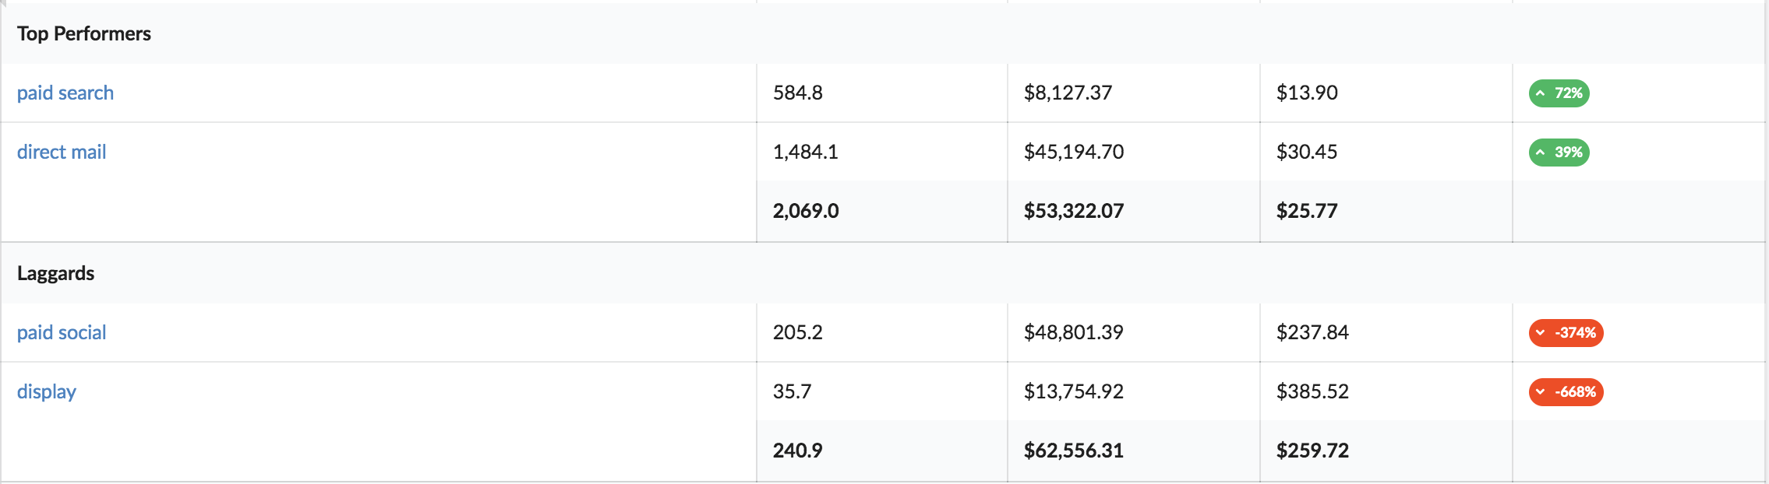This screenshot has width=1769, height=484.
Task: Click the red -374% down-arrow badge
Action: pos(1566,333)
